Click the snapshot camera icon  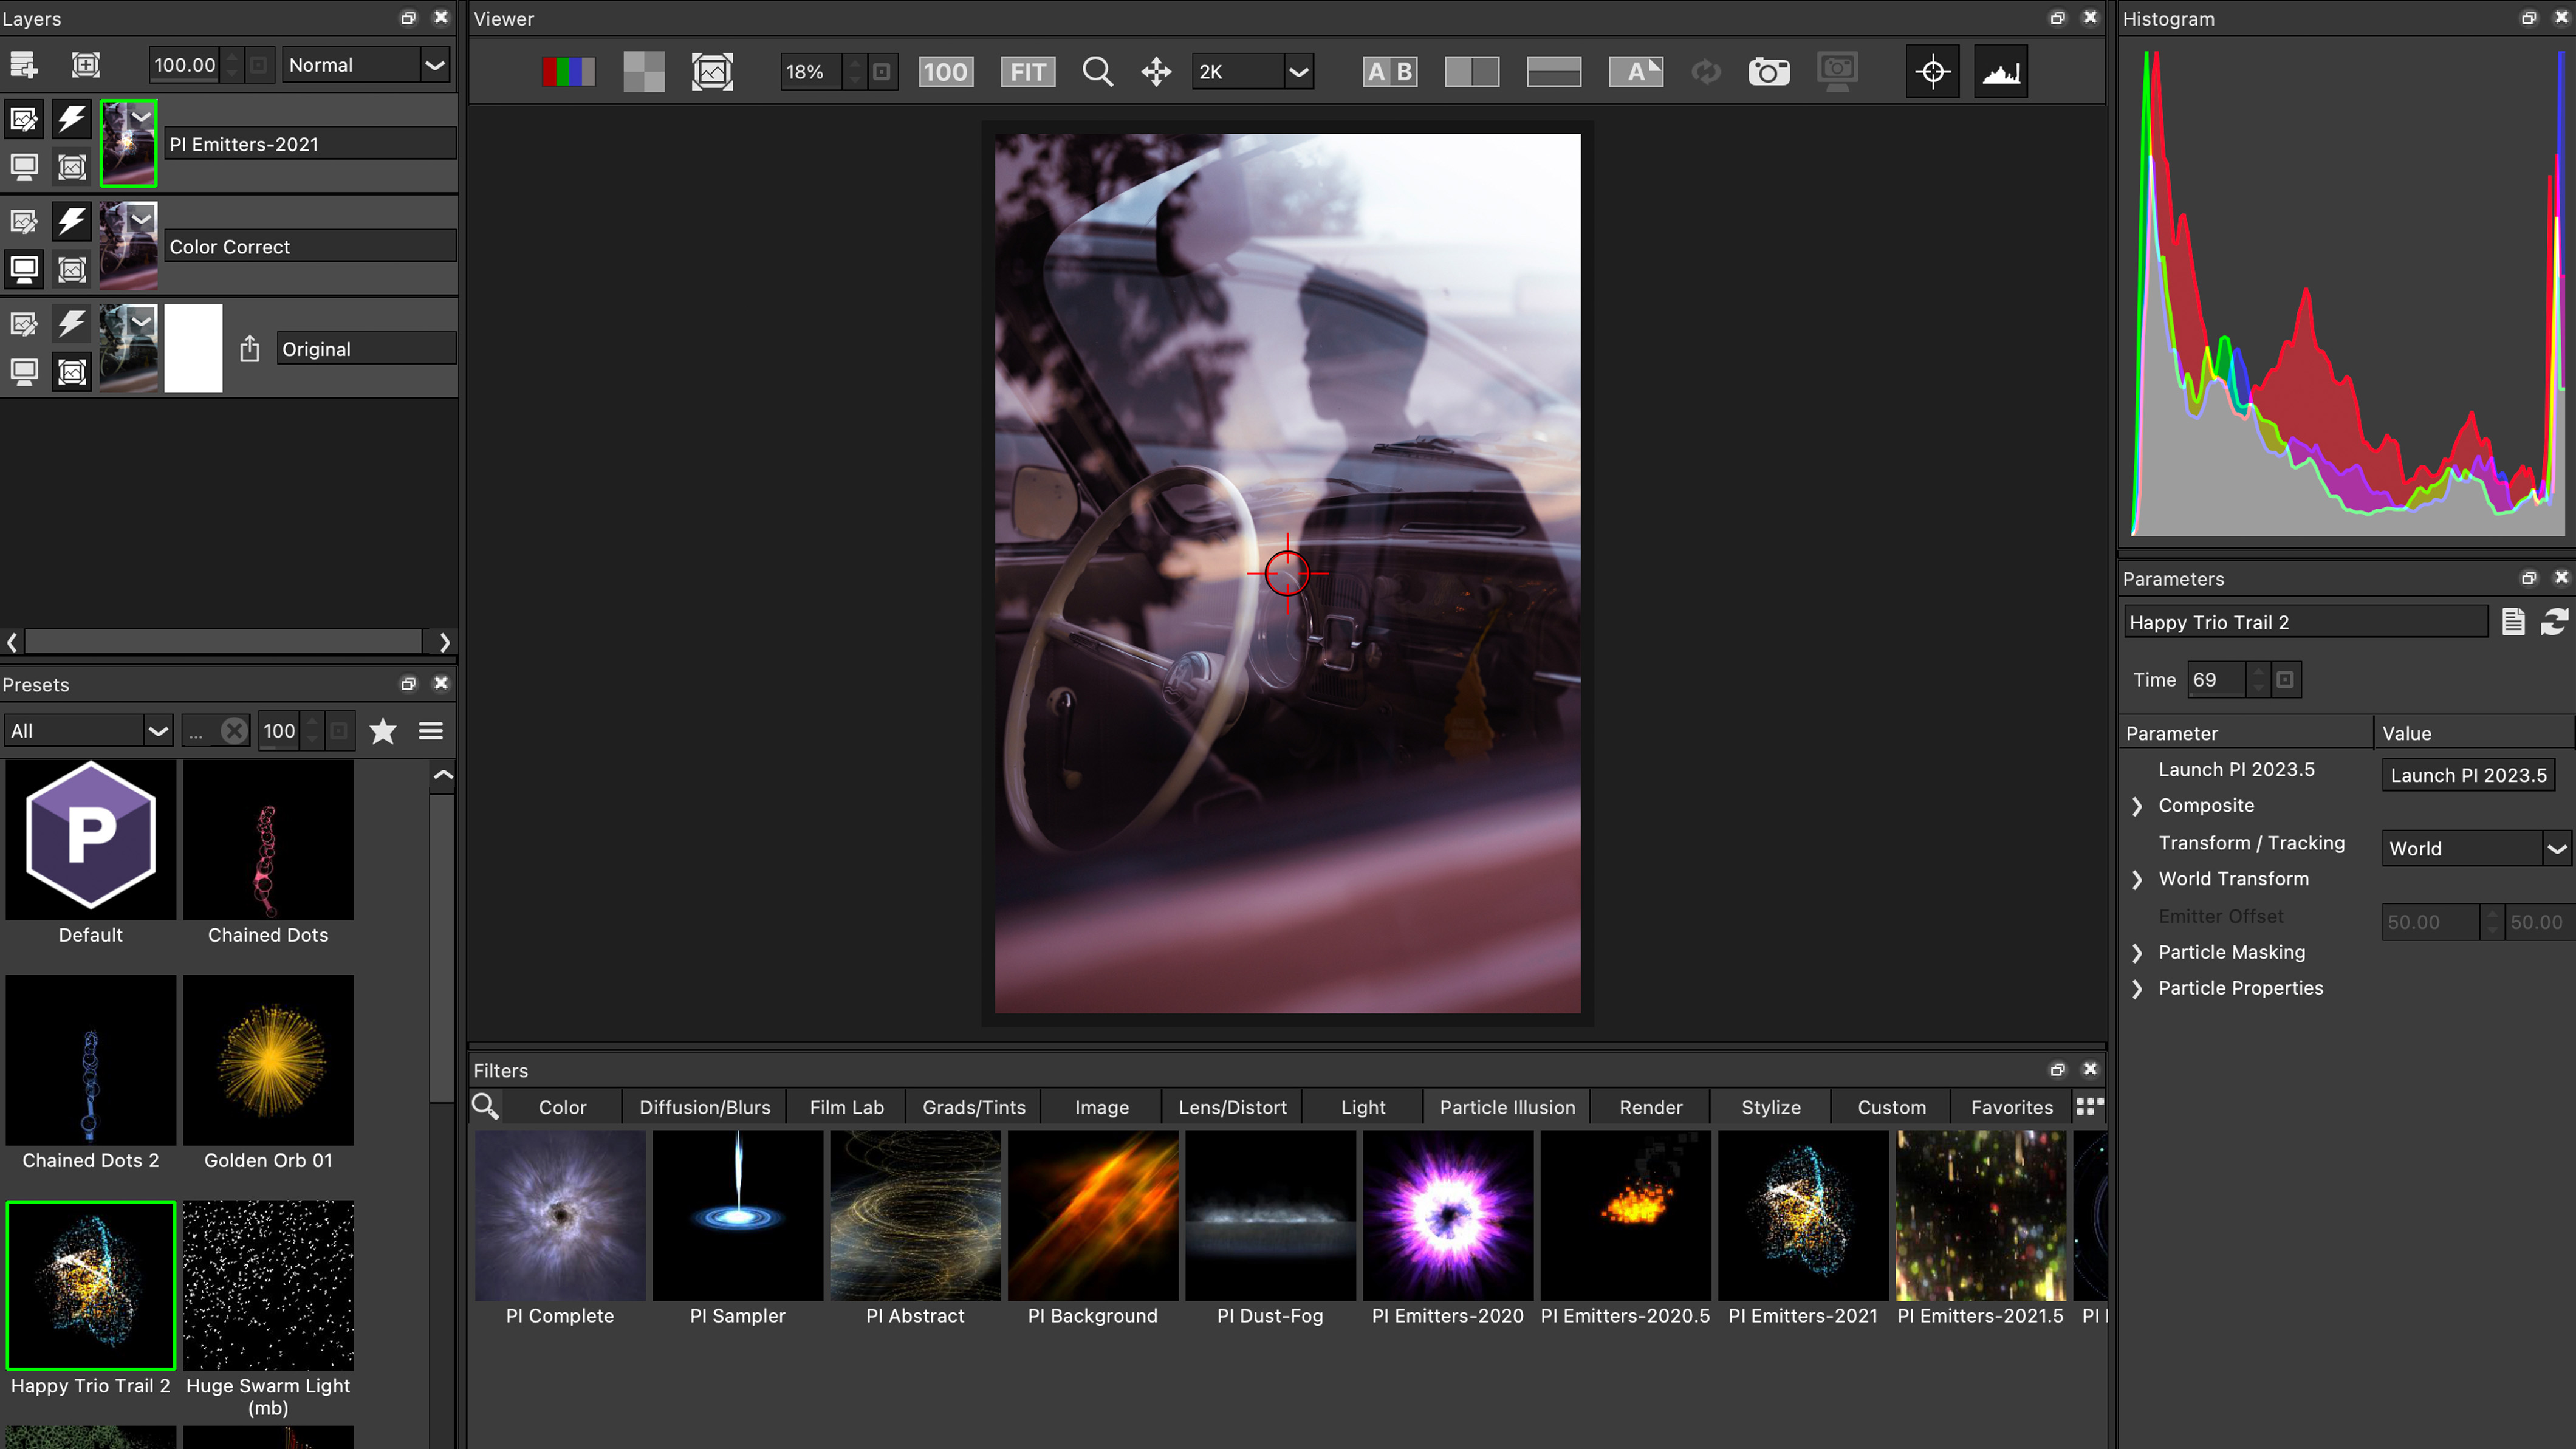pyautogui.click(x=1768, y=72)
